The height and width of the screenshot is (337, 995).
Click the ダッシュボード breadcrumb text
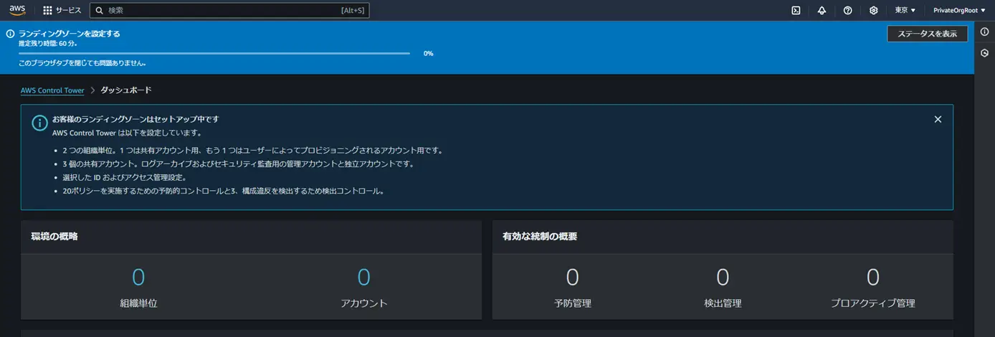coord(126,90)
